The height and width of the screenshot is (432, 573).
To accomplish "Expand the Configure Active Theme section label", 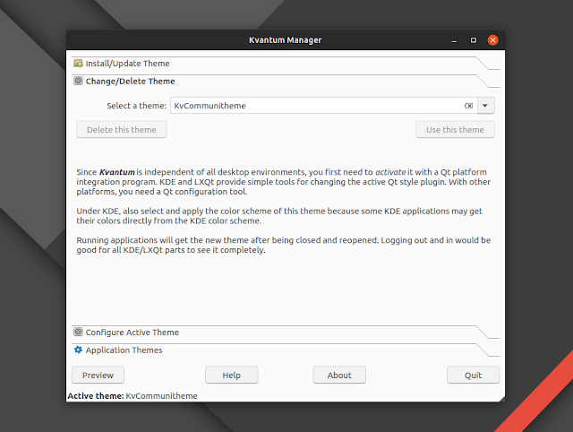I will coord(132,333).
